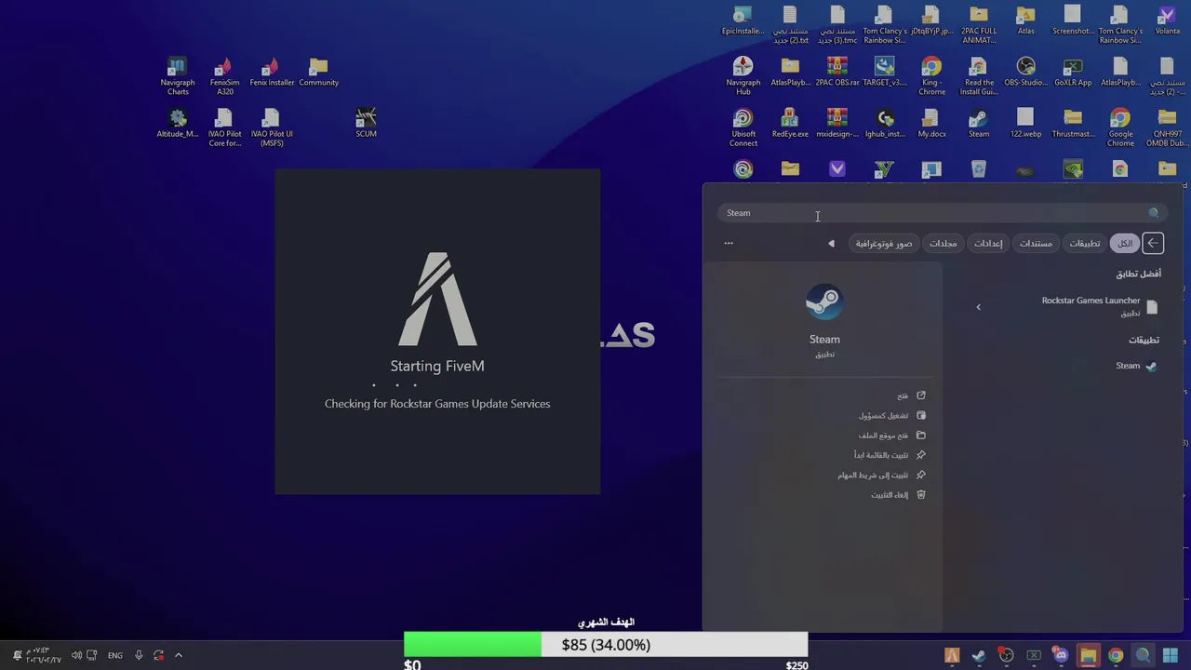Open the EpicInstaller desktop icon
Screen dimensions: 1191x670
[x=743, y=21]
